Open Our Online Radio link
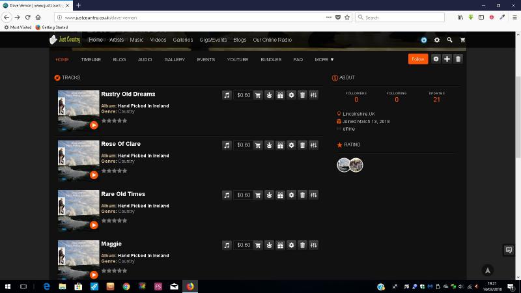The height and width of the screenshot is (293, 521). point(272,40)
